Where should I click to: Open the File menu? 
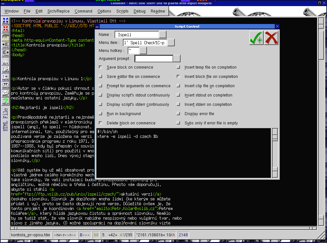click(27, 11)
